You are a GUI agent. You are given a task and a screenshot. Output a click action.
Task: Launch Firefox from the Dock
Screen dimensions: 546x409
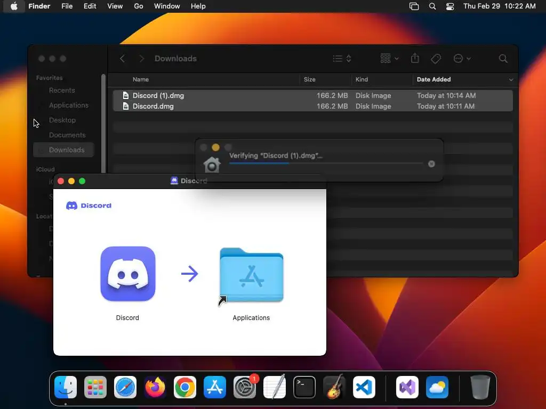(x=155, y=387)
